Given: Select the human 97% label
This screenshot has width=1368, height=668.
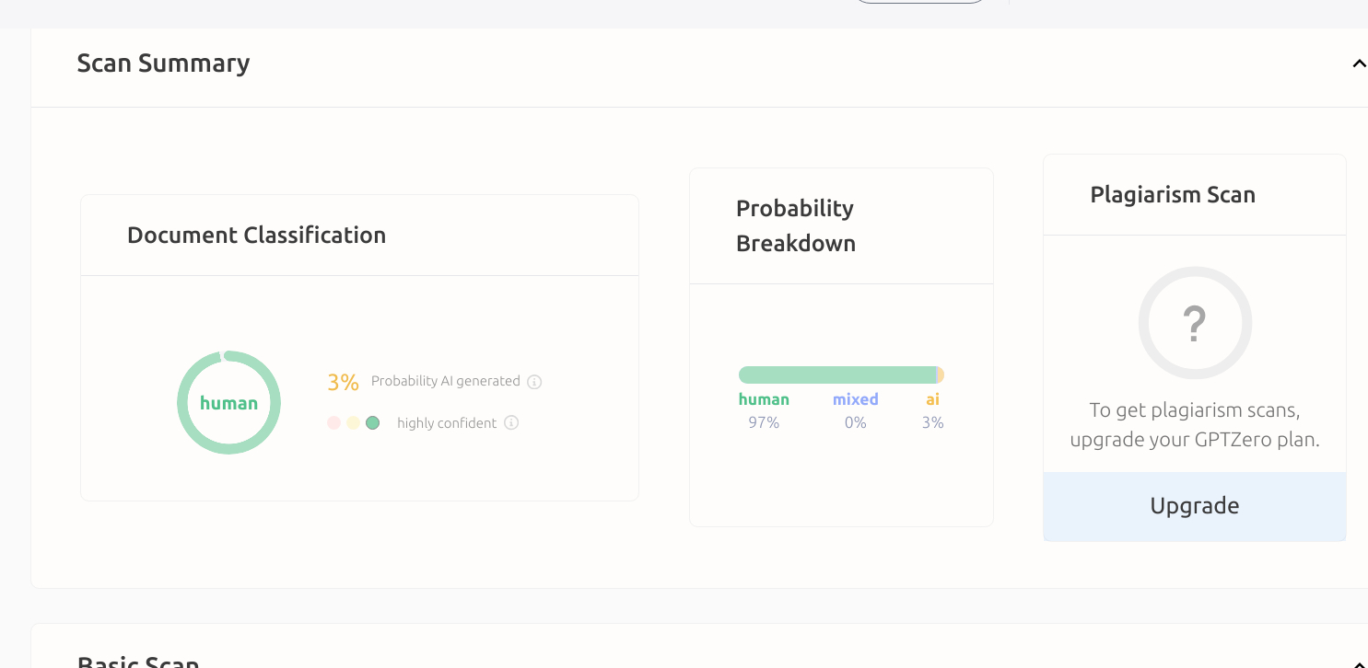Looking at the screenshot, I should pos(764,411).
